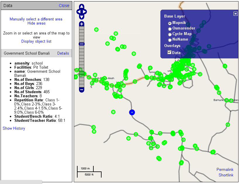This screenshot has width=240, height=184.
Task: Display the object list
Action: pos(36,41)
